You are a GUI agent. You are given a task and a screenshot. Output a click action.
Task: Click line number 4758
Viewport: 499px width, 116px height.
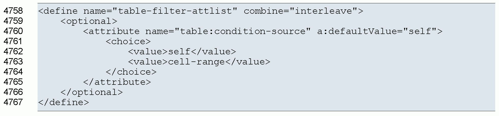[13, 11]
